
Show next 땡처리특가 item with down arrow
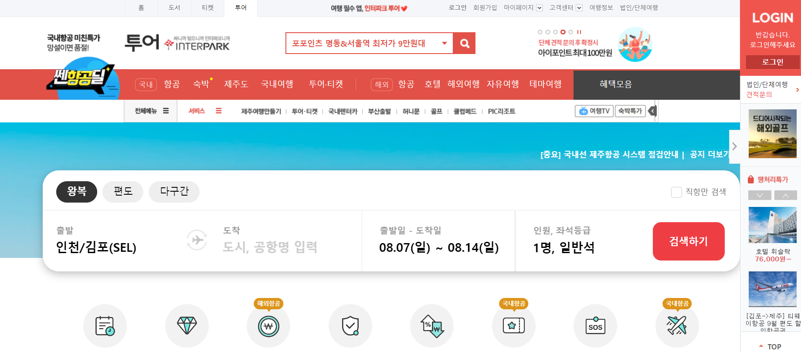pos(760,195)
